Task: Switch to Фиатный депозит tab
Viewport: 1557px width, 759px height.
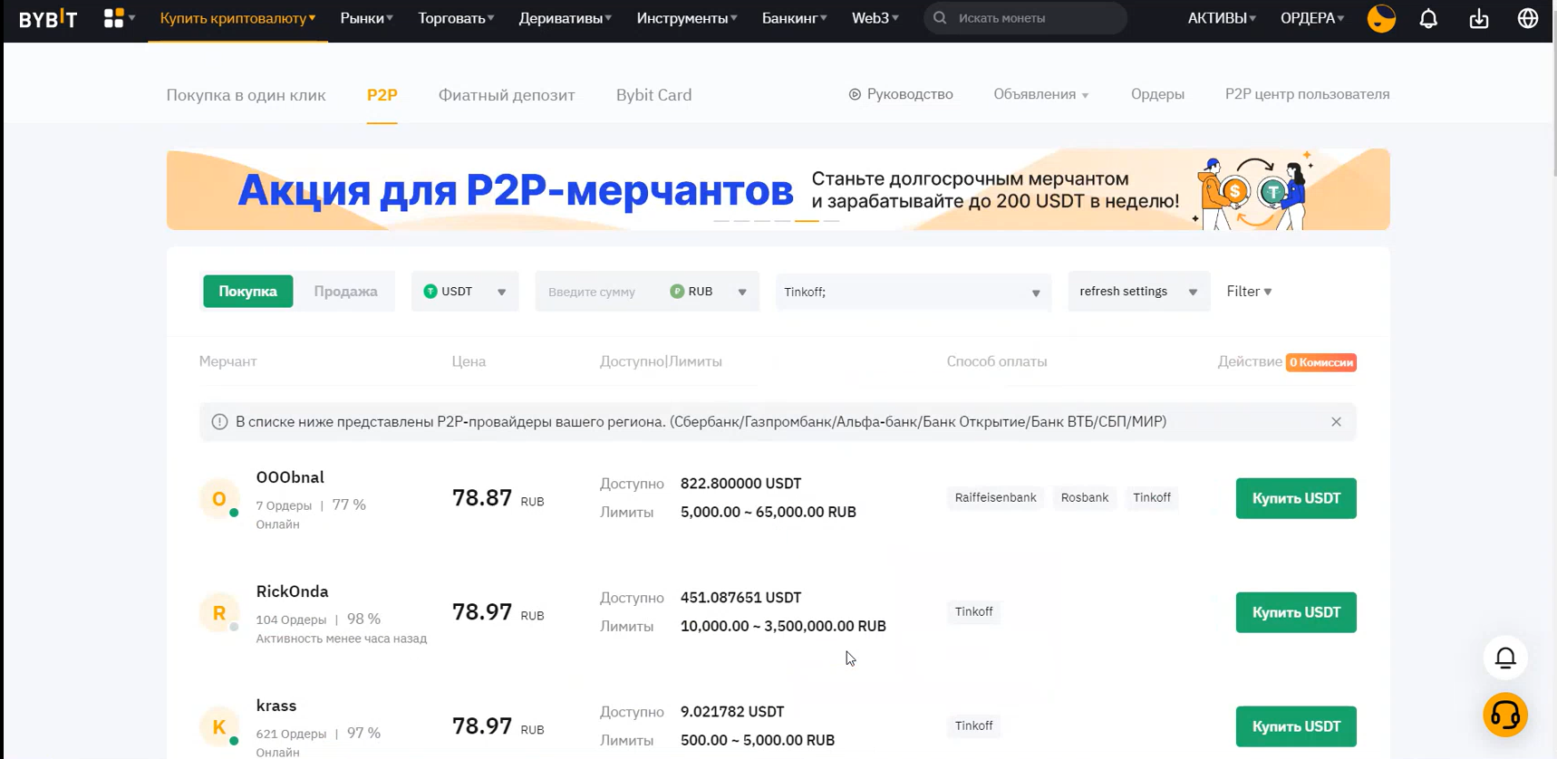Action: (x=507, y=95)
